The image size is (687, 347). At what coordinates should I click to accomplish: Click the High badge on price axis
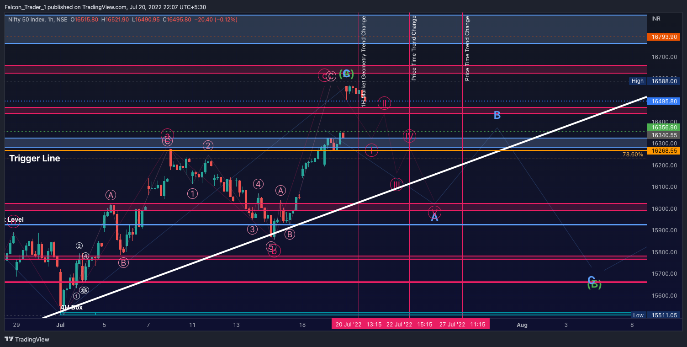pos(637,81)
